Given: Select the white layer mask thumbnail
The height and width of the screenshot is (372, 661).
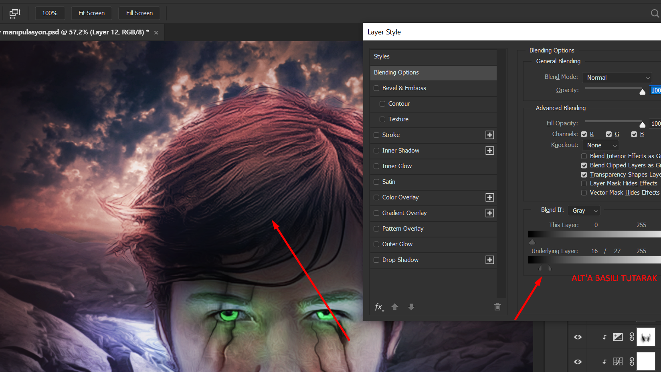Looking at the screenshot, I should (x=646, y=362).
